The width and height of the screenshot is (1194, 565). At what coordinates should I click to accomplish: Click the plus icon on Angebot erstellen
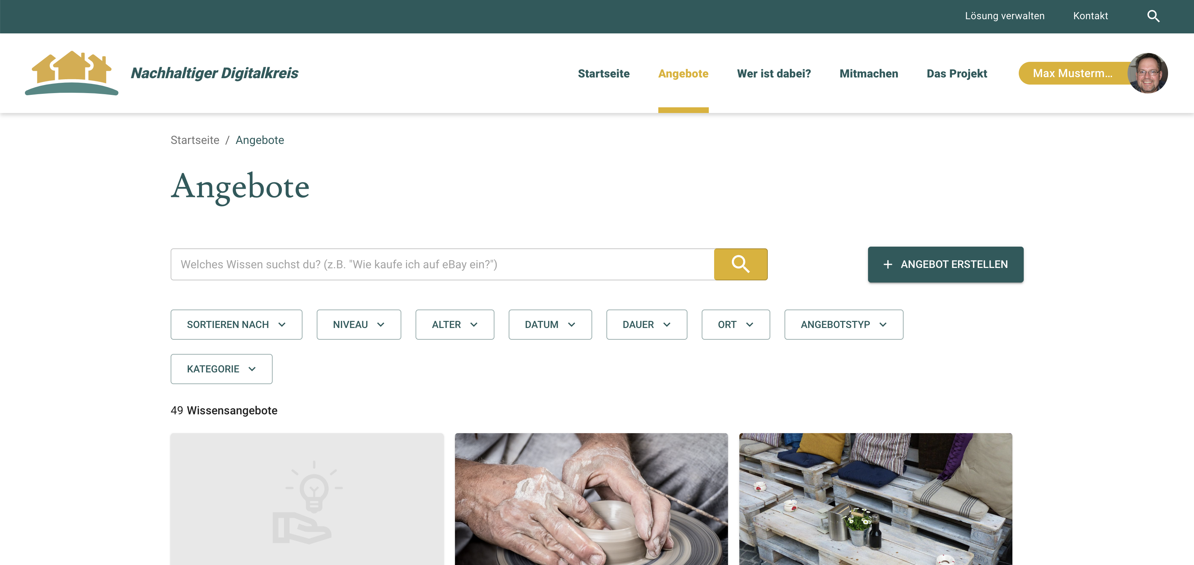click(888, 264)
